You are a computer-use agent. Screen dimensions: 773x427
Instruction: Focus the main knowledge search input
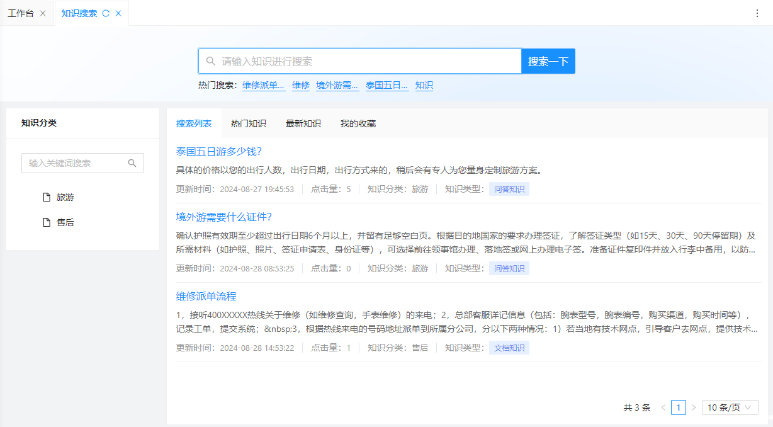[365, 61]
